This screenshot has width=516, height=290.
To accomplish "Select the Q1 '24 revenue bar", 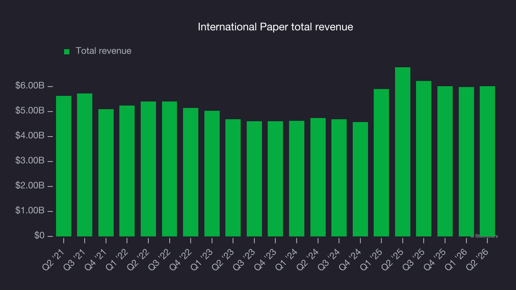I will (x=297, y=178).
